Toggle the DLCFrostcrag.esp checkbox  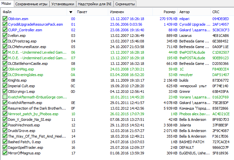(5, 41)
